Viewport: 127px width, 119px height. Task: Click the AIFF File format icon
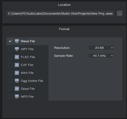pos(17,49)
